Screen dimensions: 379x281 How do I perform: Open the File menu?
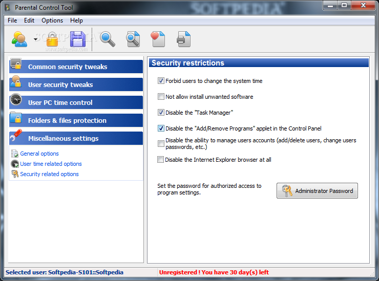click(x=12, y=20)
